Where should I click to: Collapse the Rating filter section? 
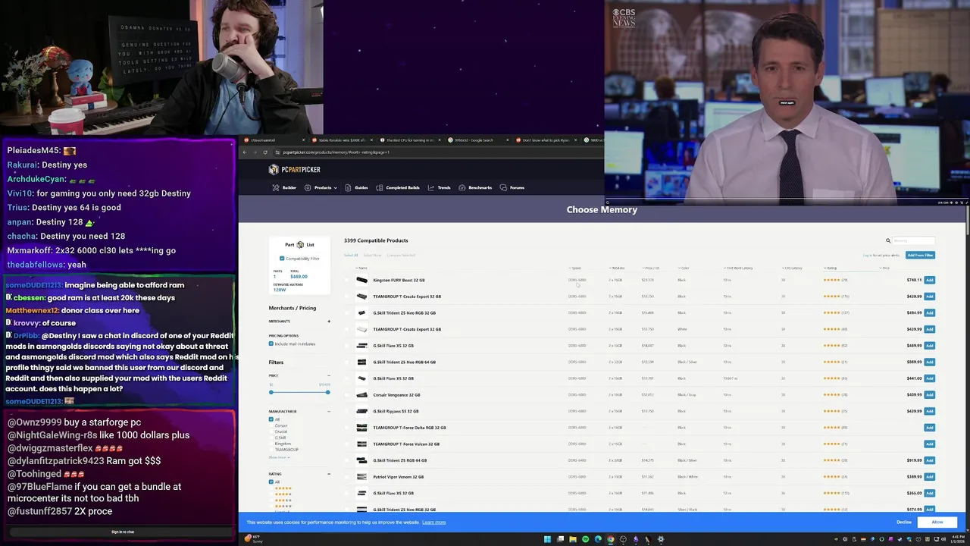point(329,474)
